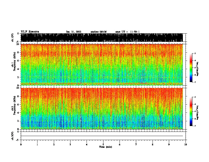Click inside the ch.1 spectrogram panel
This screenshot has width=209, height=162.
click(x=102, y=65)
